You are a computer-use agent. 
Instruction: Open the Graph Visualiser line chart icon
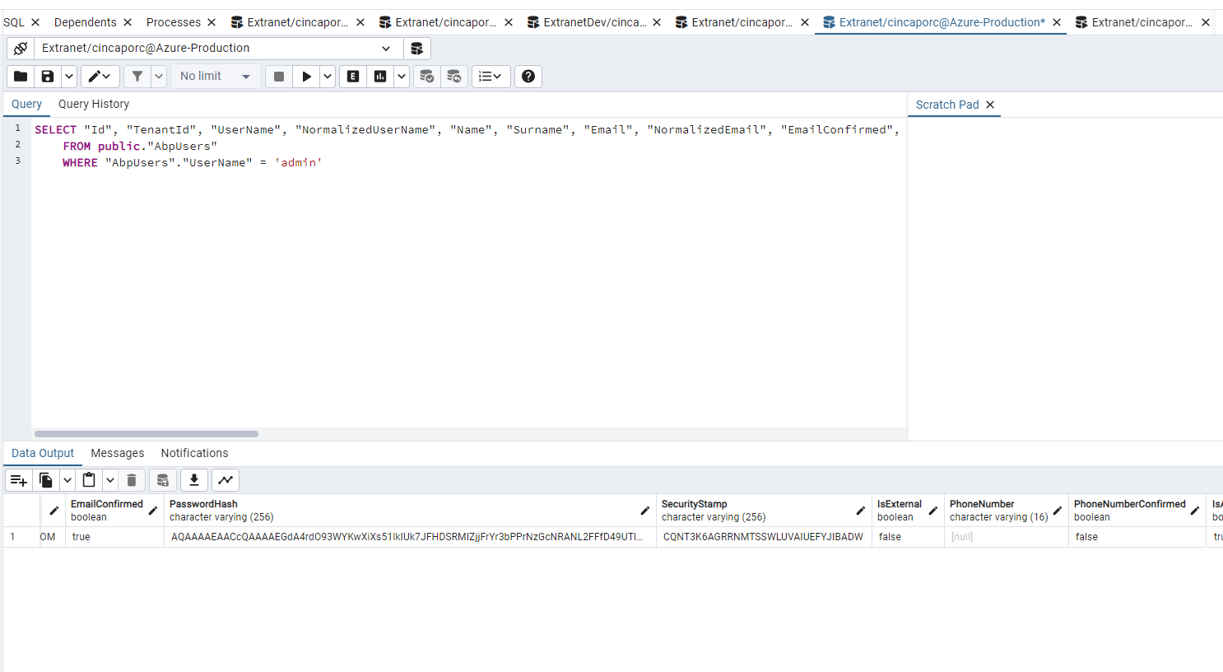(226, 480)
